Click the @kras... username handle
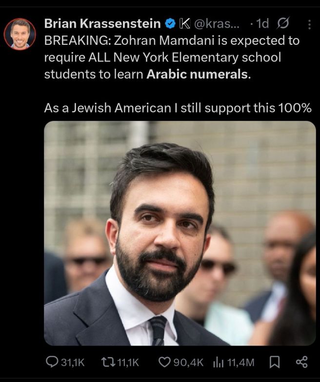 tap(217, 23)
